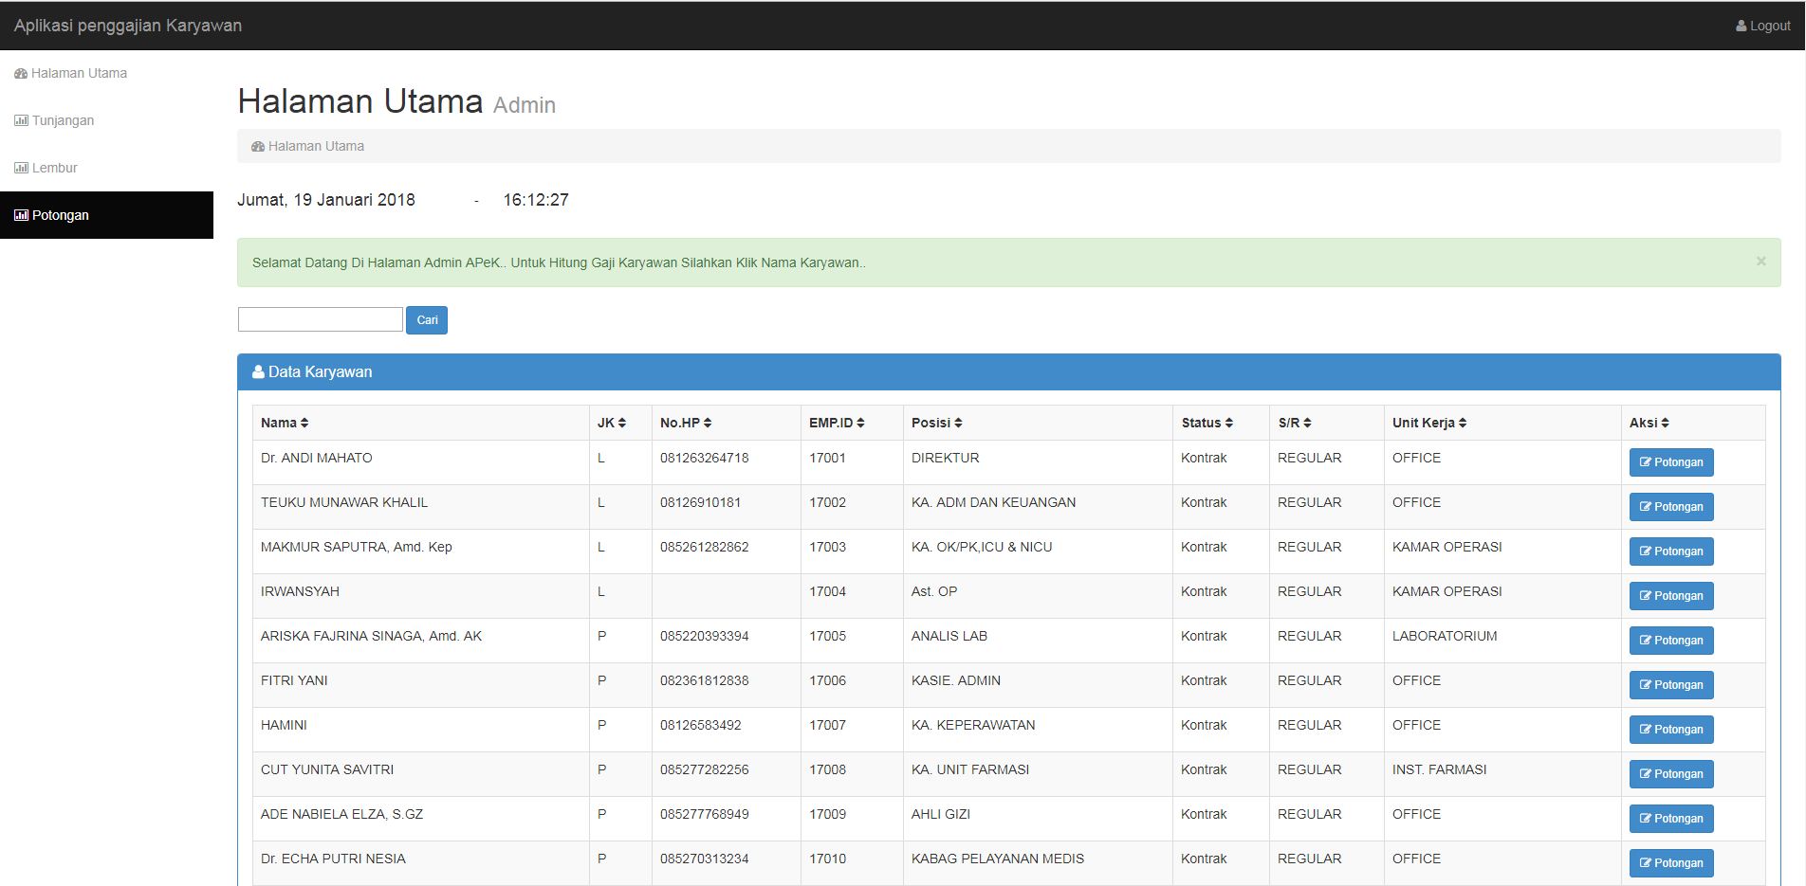Sort the table by JK column arrows

pyautogui.click(x=622, y=423)
